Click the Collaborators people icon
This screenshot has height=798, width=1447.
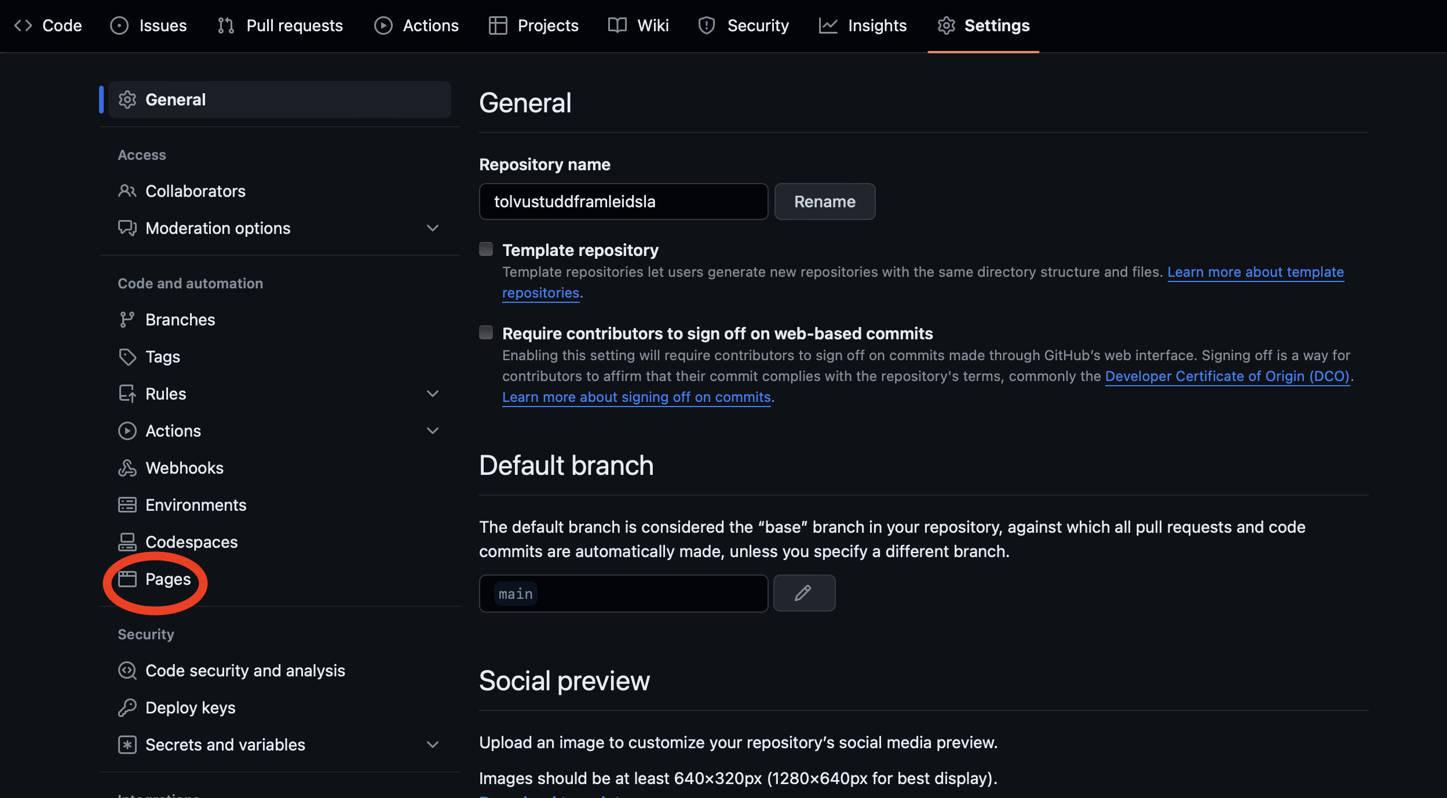127,191
